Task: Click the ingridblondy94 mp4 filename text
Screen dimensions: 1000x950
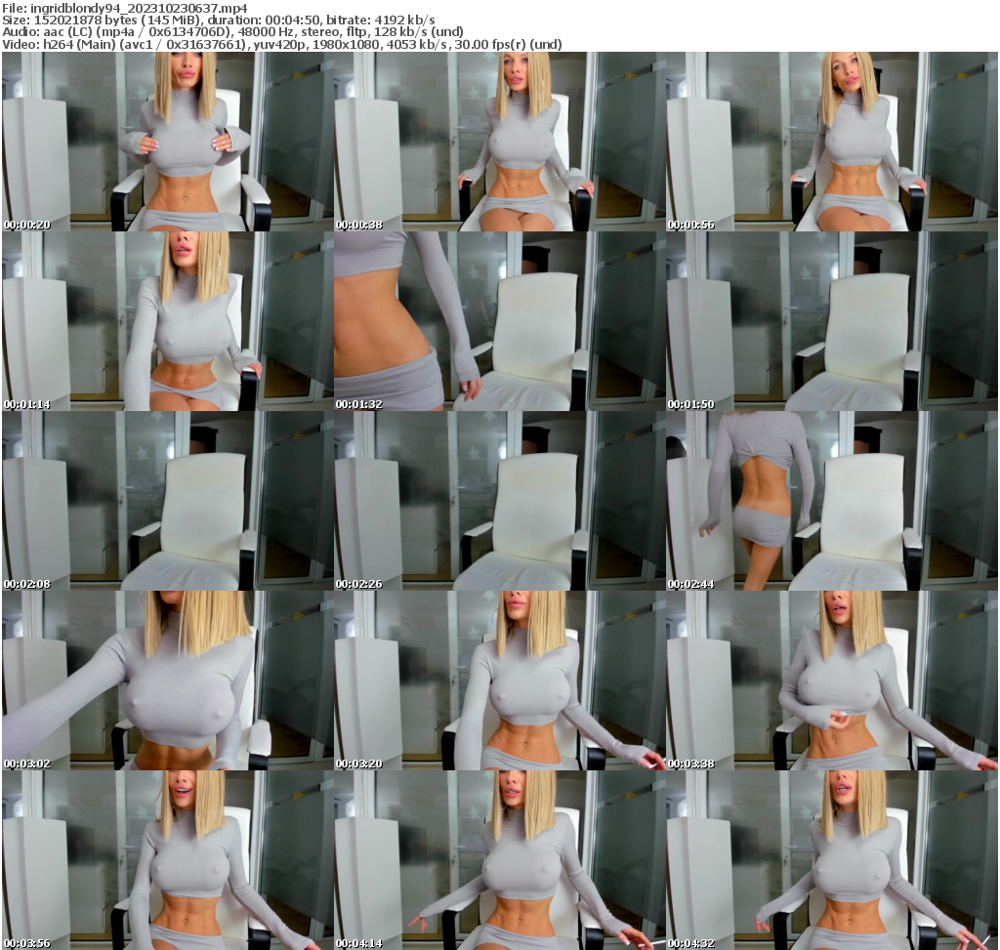Action: pyautogui.click(x=127, y=9)
